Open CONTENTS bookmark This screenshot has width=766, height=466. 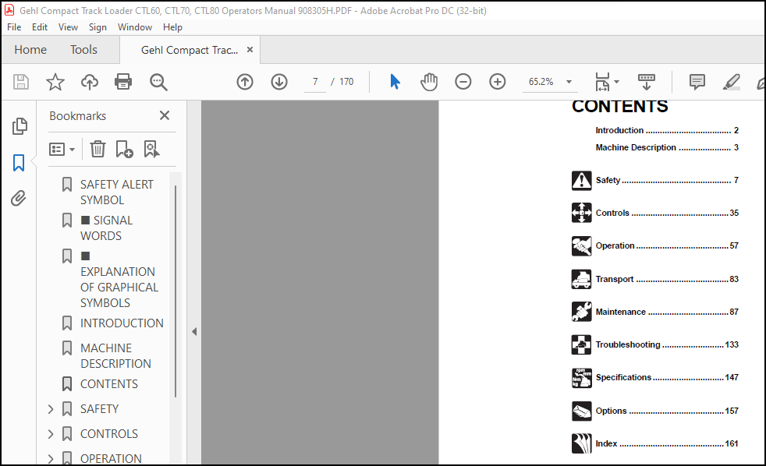[109, 384]
